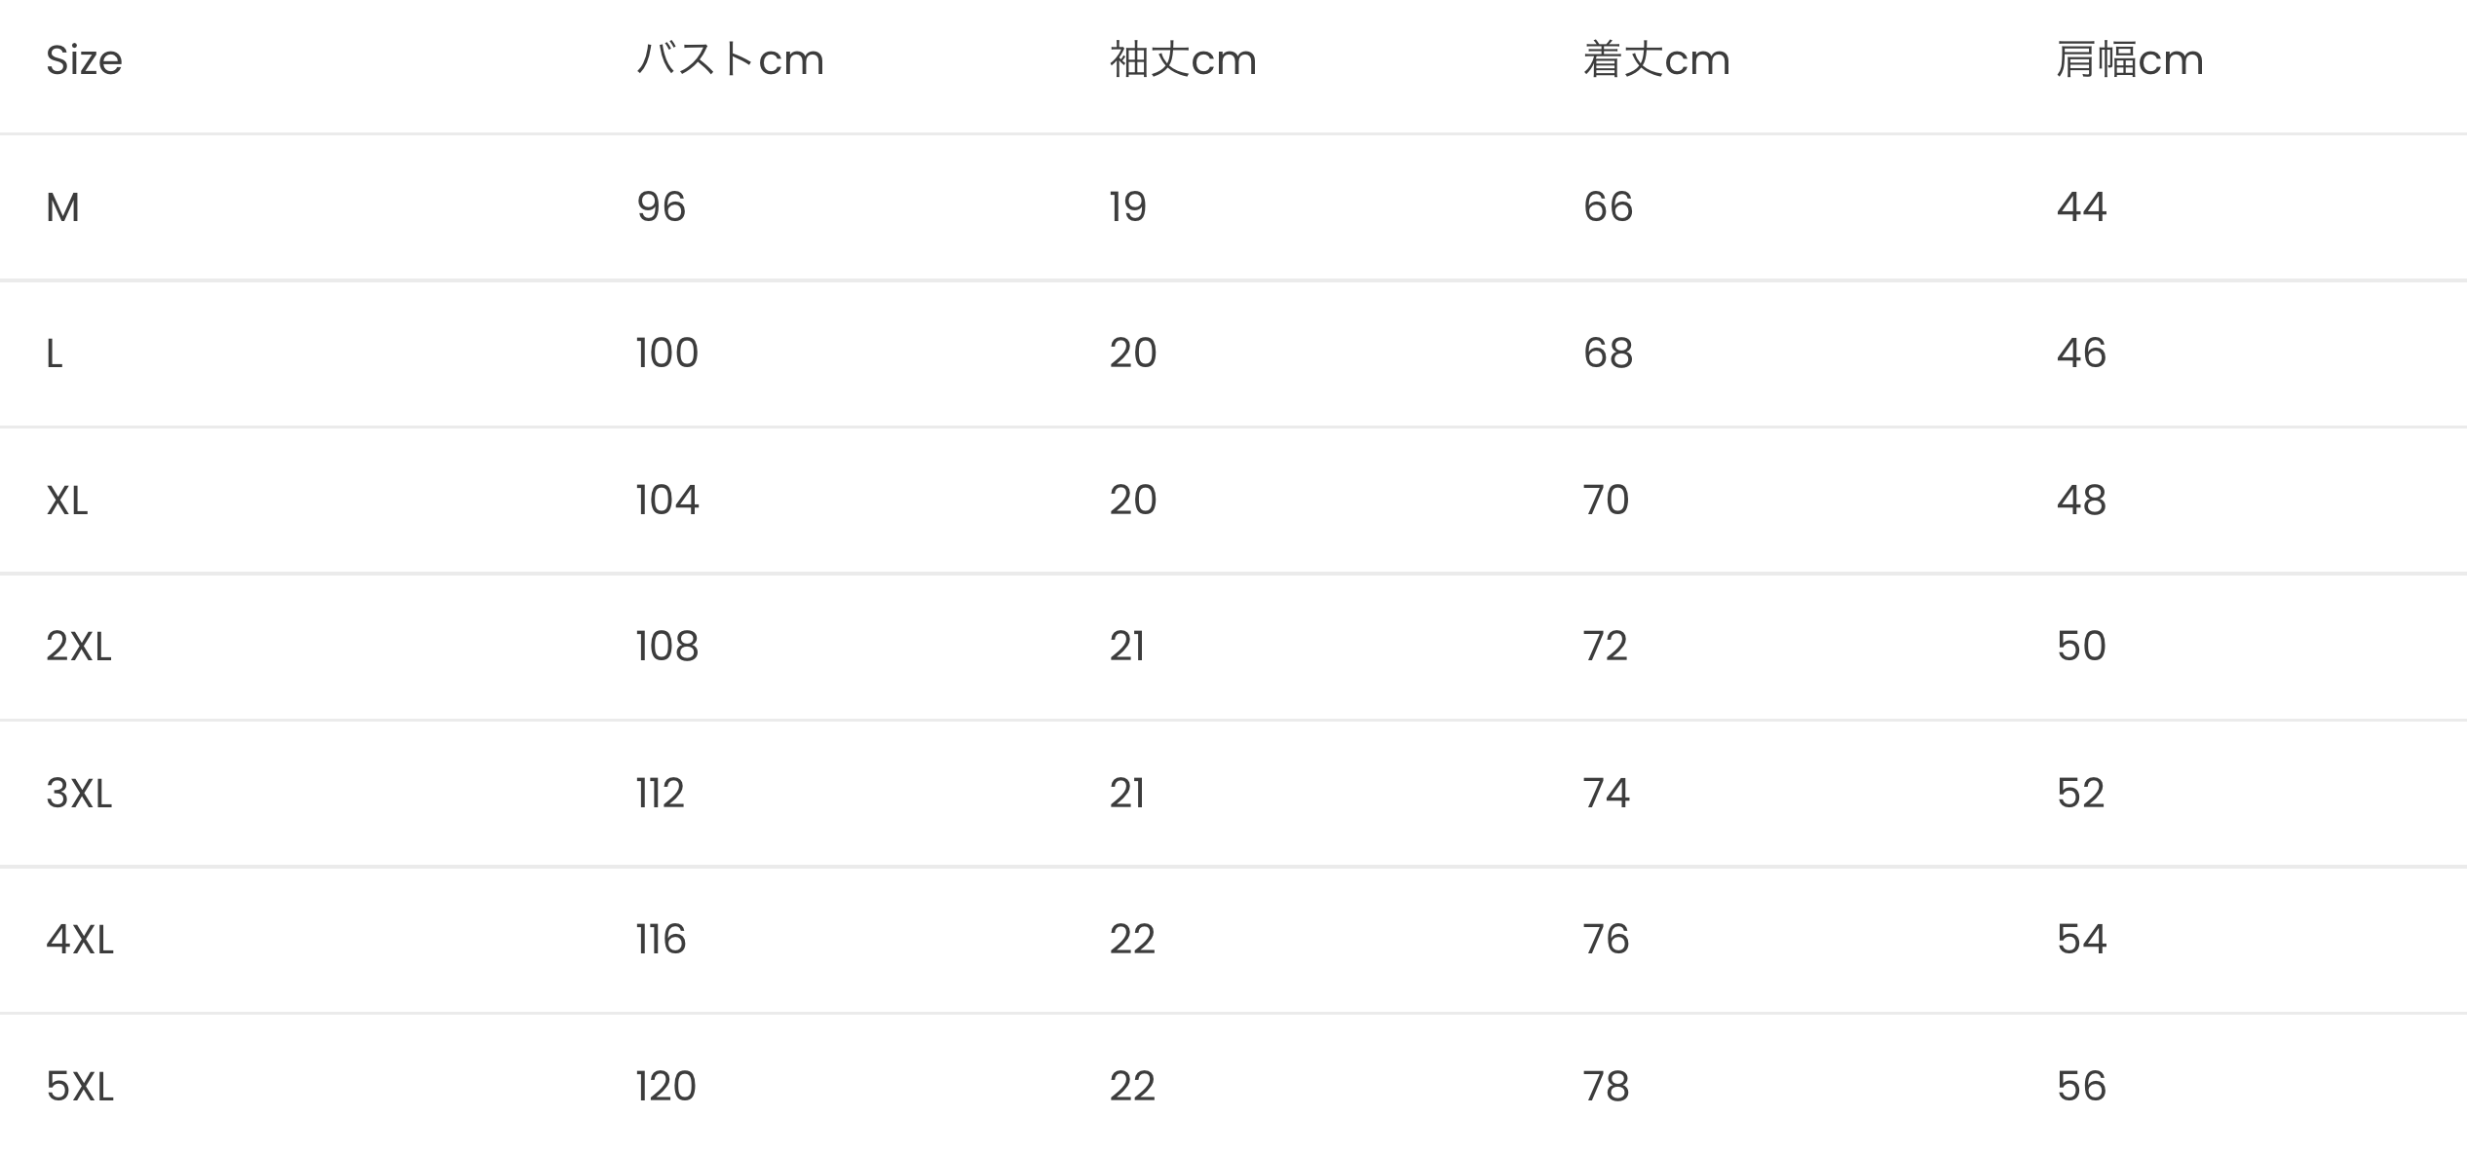
Task: Click the 2XL size row label
Action: coord(79,647)
